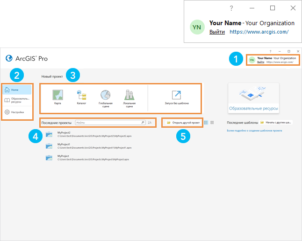Click the MyProject project file icon
Image resolution: width=302 pixels, height=241 pixels.
49,158
